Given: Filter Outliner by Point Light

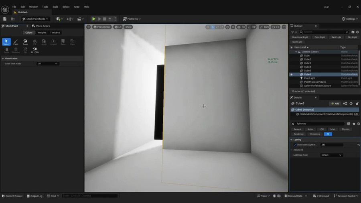Looking at the screenshot, I should pos(320,37).
